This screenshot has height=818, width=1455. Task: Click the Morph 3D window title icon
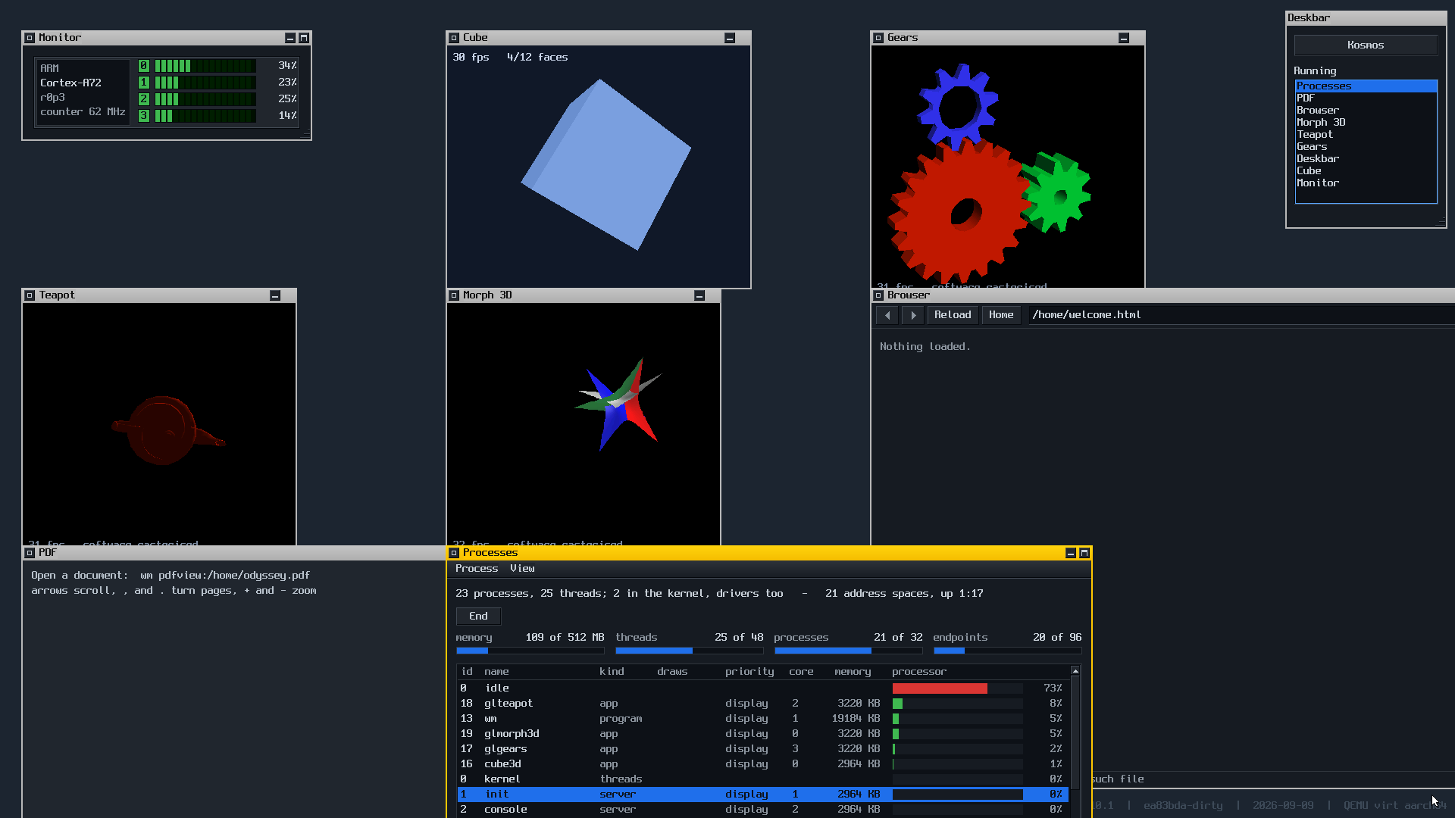coord(454,295)
